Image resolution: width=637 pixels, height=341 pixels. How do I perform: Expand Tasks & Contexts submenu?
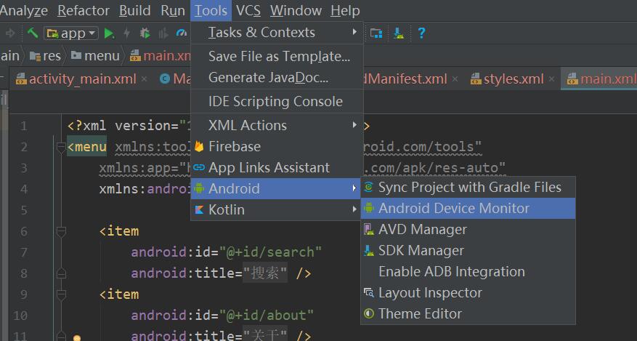276,32
